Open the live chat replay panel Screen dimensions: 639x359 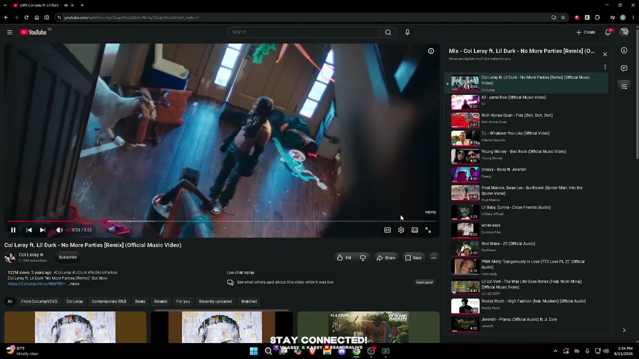424,282
